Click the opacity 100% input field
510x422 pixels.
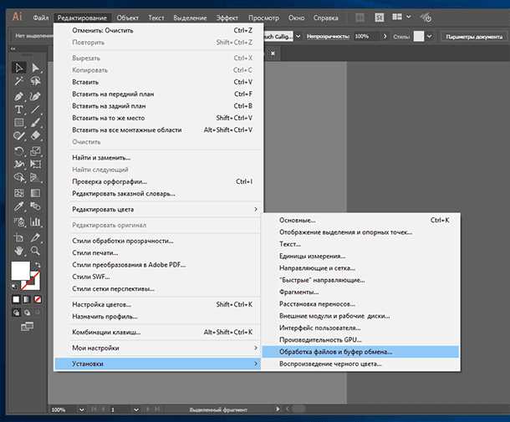click(366, 37)
